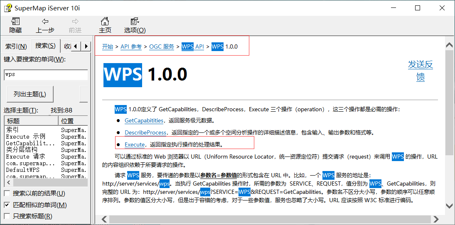The image size is (455, 225).
Task: Click the Forward (前进) toolbar icon
Action: pos(75,25)
